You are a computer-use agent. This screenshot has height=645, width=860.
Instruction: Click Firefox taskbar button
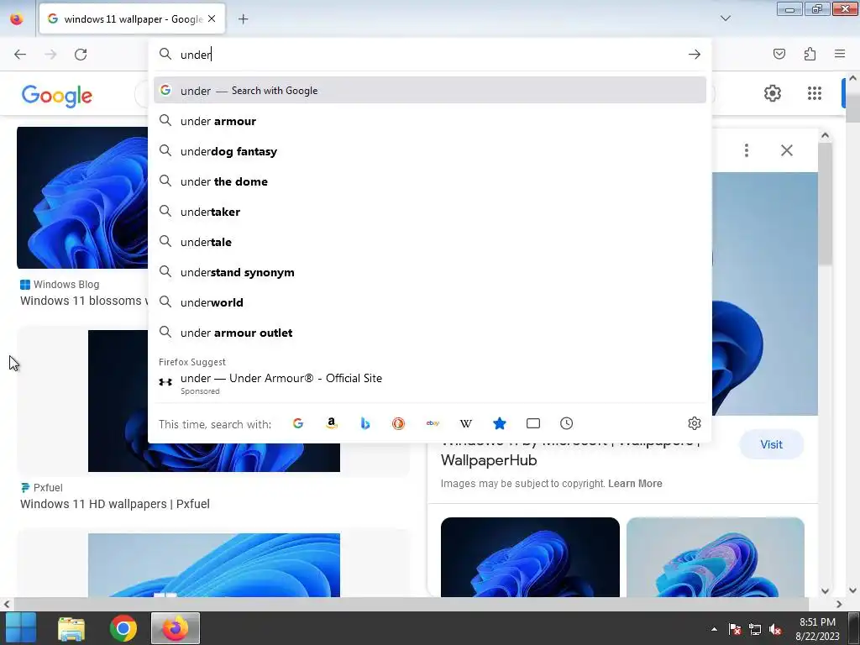point(176,628)
